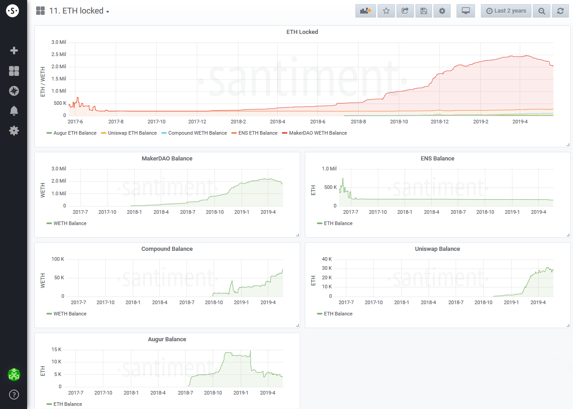The image size is (573, 409).
Task: Open the ETH Locked panel title menu
Action: coord(302,32)
